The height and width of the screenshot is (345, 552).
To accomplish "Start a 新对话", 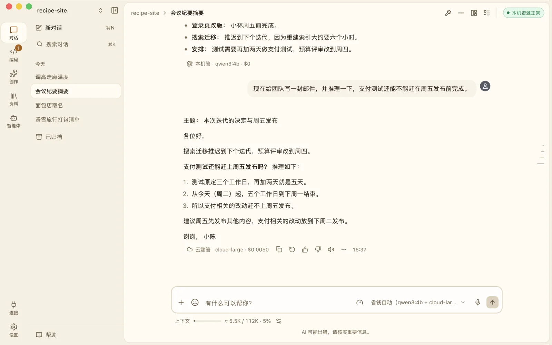I will 76,28.
